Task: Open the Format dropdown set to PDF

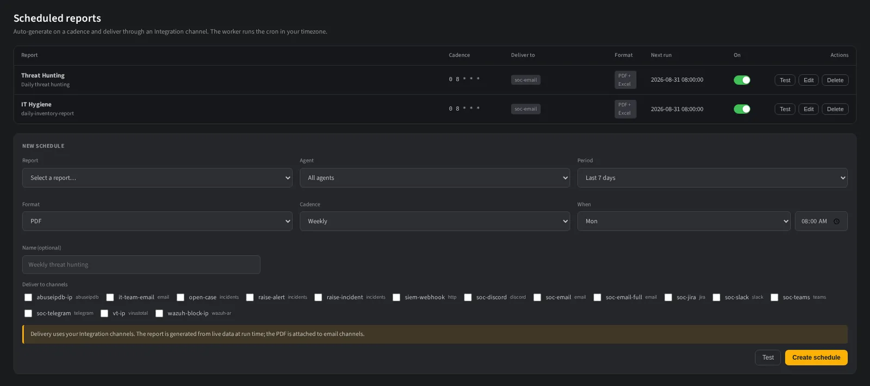Action: 157,221
